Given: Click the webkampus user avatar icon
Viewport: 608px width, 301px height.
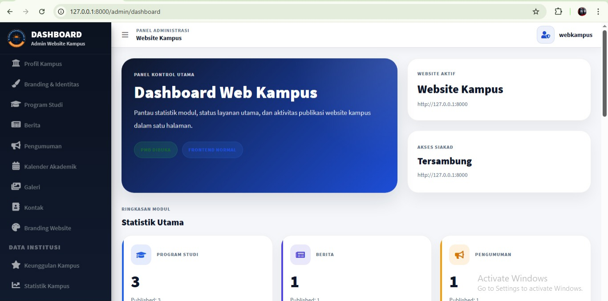Looking at the screenshot, I should 545,35.
